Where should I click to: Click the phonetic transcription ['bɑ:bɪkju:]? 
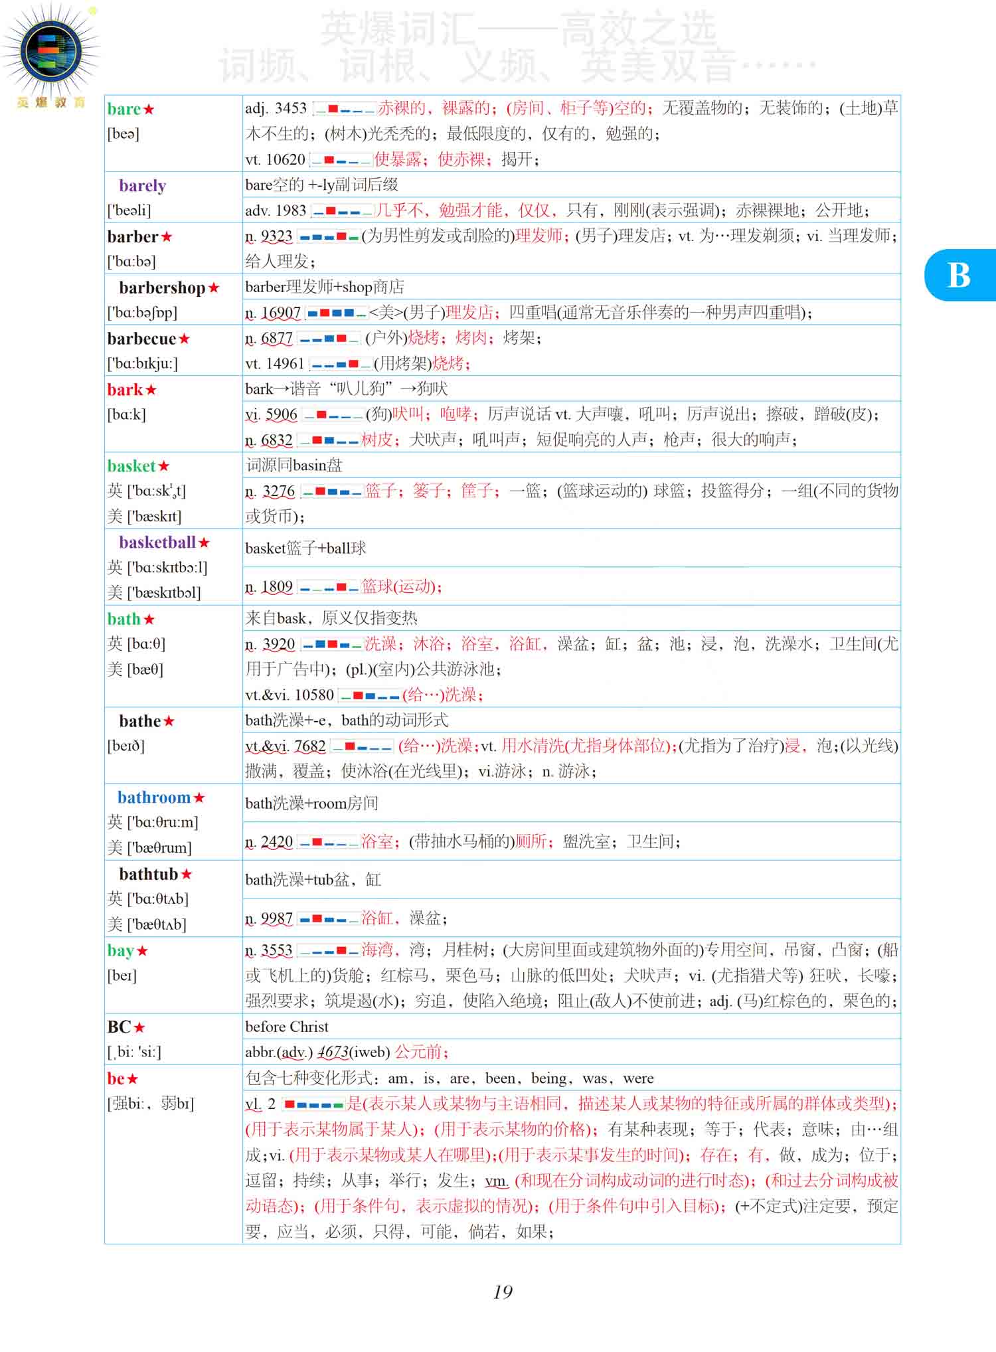pyautogui.click(x=142, y=364)
